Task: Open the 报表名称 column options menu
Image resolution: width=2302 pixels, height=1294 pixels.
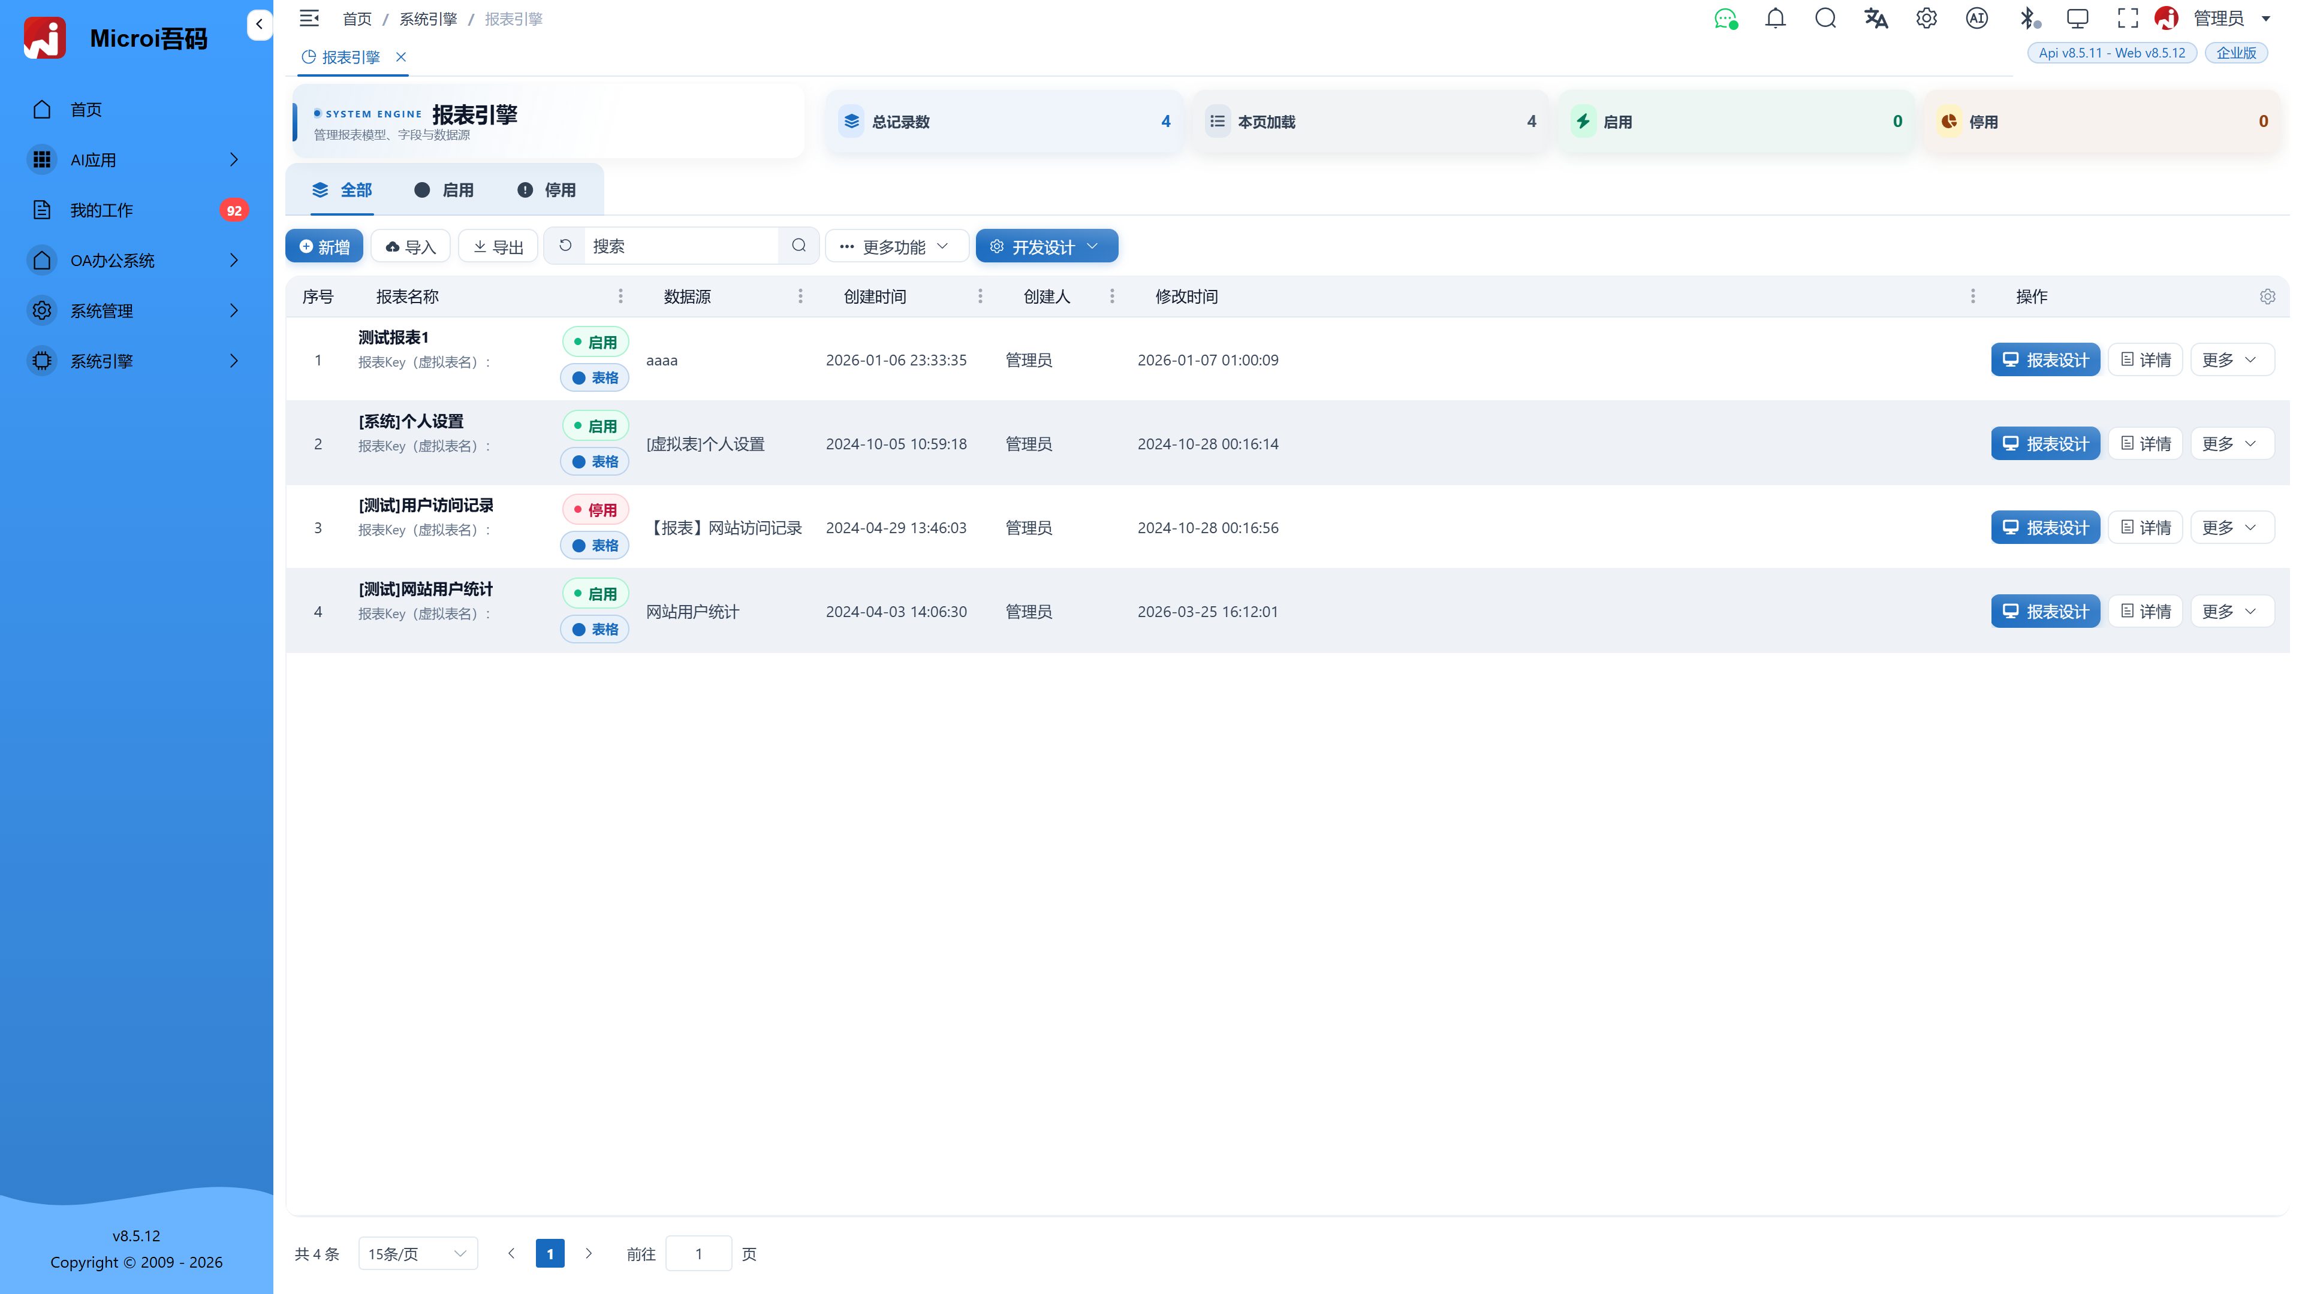Action: point(620,297)
